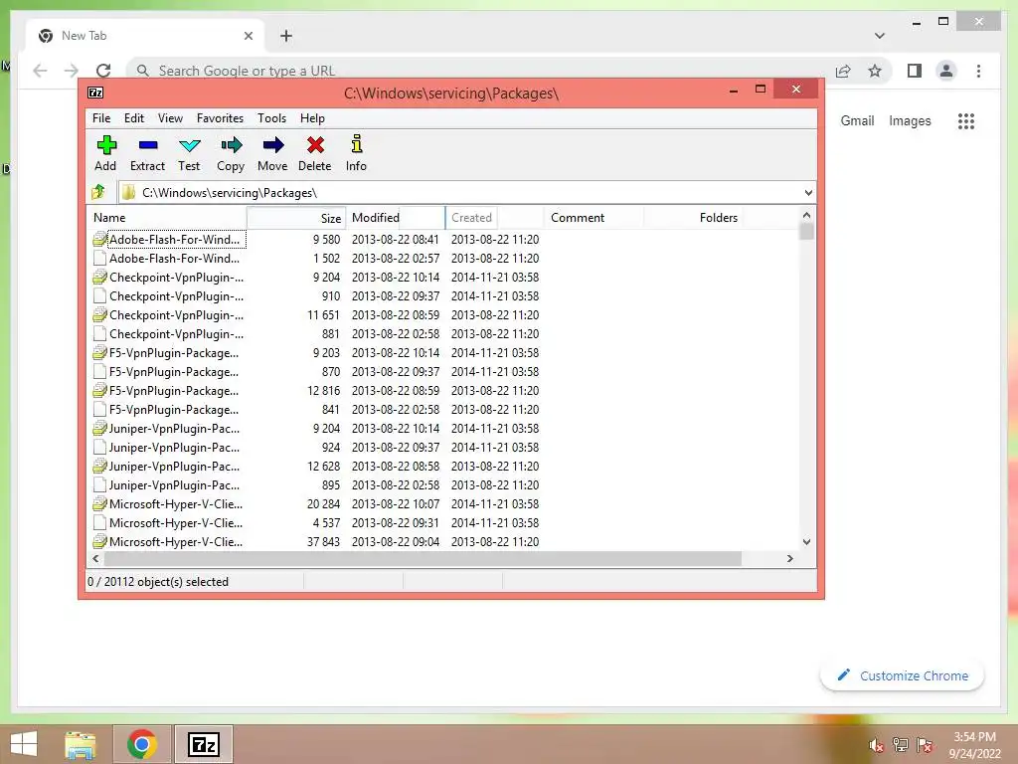The width and height of the screenshot is (1018, 764).
Task: Click the taskbar clock showing 3:54 PM
Action: 974,745
